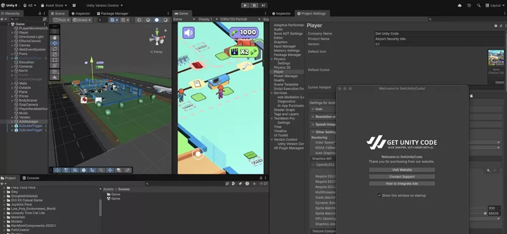Open the Unity Version Control dropdown
Screen dimensions: 507x234
104,5
